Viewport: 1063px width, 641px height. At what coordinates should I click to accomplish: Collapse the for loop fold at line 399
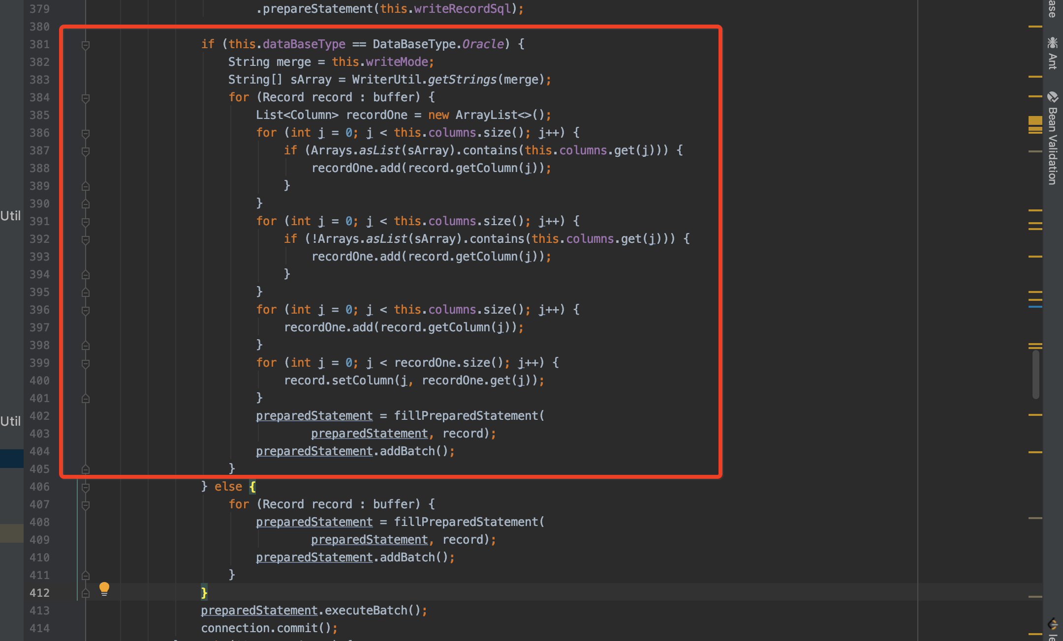[86, 364]
